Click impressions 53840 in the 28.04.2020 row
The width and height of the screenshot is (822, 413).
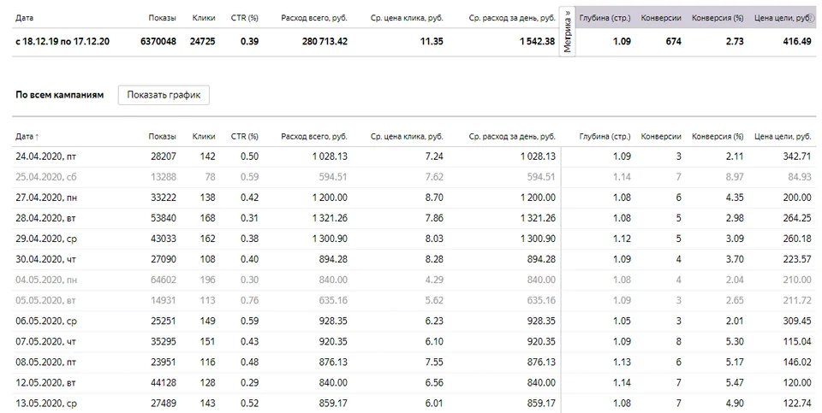(x=164, y=218)
